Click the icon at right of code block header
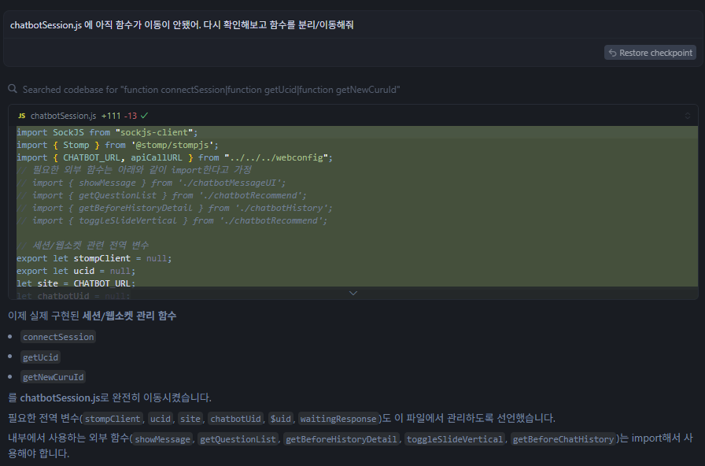 [687, 116]
